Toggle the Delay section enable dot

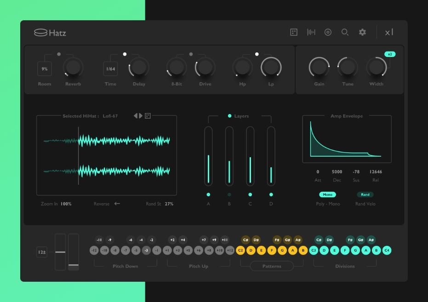125,54
